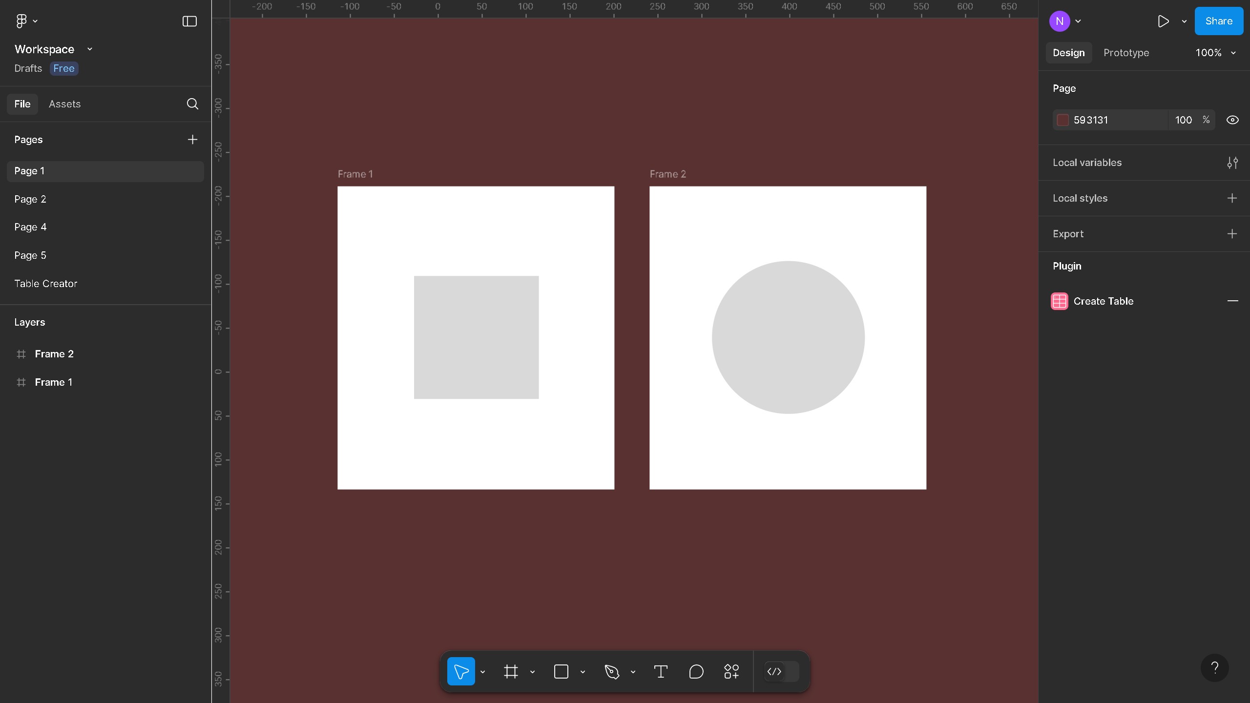
Task: Open the Figma main menu
Action: 22,21
